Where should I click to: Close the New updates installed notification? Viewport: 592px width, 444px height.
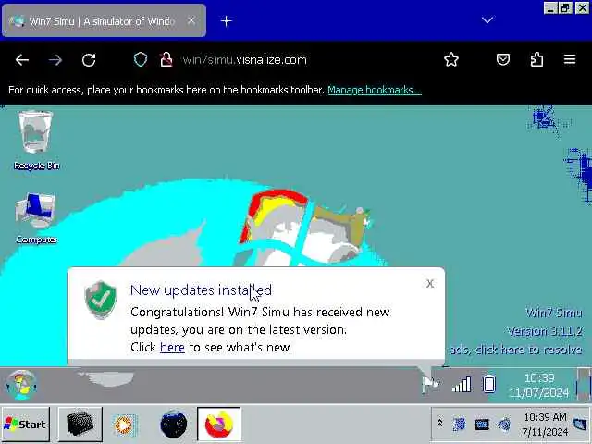pos(430,284)
